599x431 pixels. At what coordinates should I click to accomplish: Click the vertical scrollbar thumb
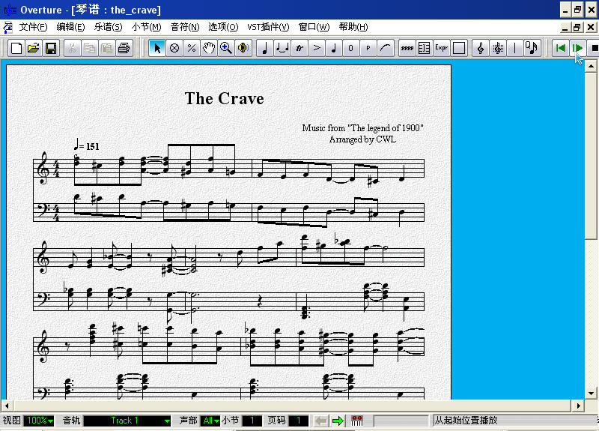coord(591,156)
